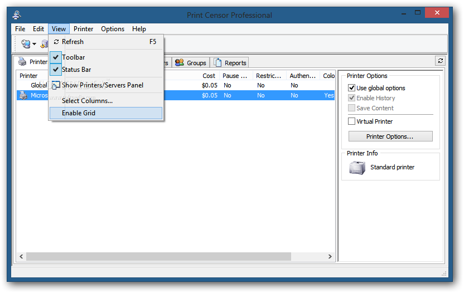Screen dimensions: 464x293
Task: Sort by the Authen... column header
Action: pos(303,76)
